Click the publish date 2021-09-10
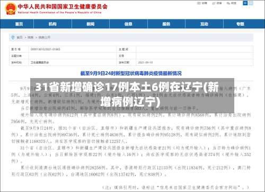265x192 pixels. click(x=145, y=62)
